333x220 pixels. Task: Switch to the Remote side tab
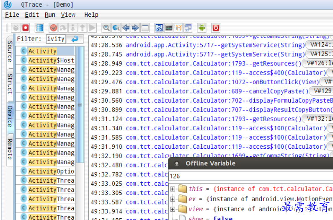click(10, 149)
